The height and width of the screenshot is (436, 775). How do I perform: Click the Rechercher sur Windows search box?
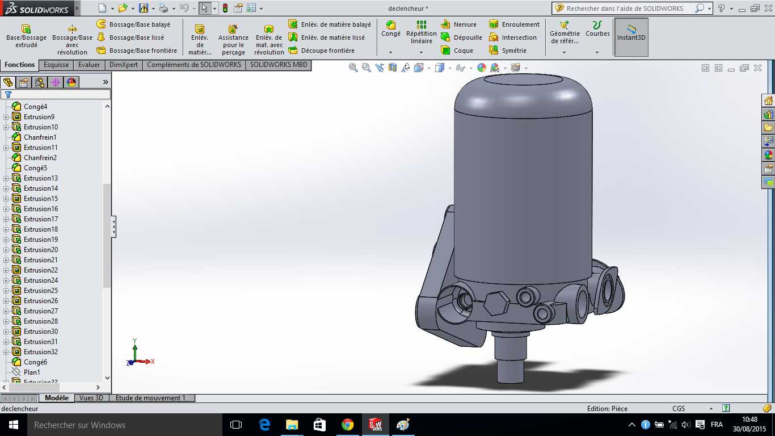coord(124,425)
